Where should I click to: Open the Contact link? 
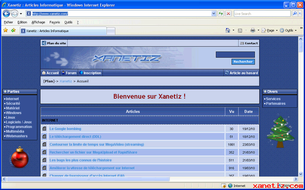tap(249, 43)
